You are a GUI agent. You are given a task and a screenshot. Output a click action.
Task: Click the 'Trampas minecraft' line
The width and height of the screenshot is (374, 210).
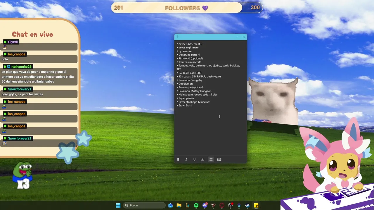pyautogui.click(x=190, y=62)
